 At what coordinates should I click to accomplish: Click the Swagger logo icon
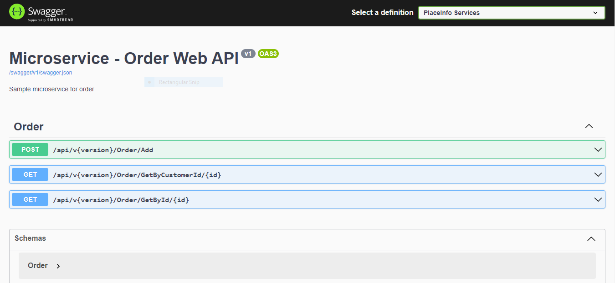(x=17, y=11)
